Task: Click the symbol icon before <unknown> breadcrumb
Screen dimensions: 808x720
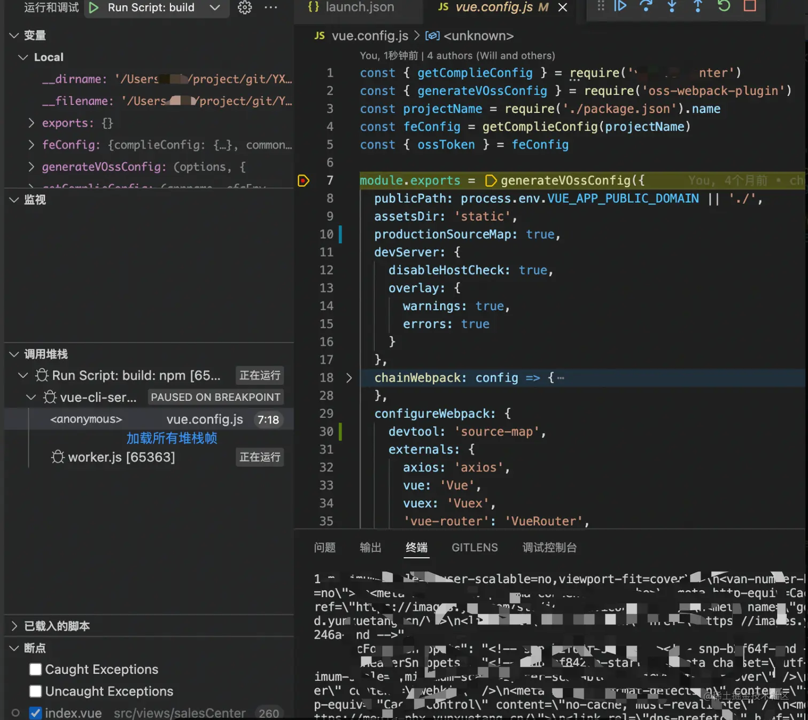Action: [x=432, y=36]
